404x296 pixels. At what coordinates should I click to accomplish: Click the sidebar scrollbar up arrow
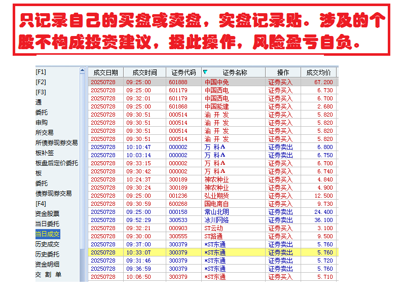point(82,70)
